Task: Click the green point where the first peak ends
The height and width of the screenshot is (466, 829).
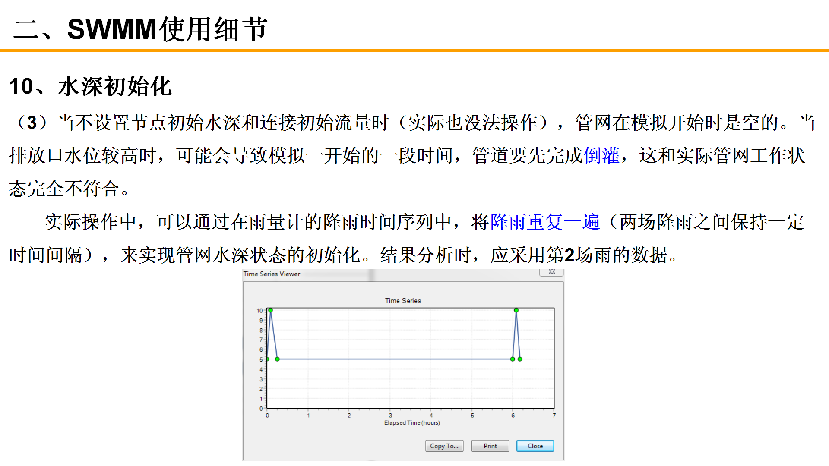Action: 277,359
